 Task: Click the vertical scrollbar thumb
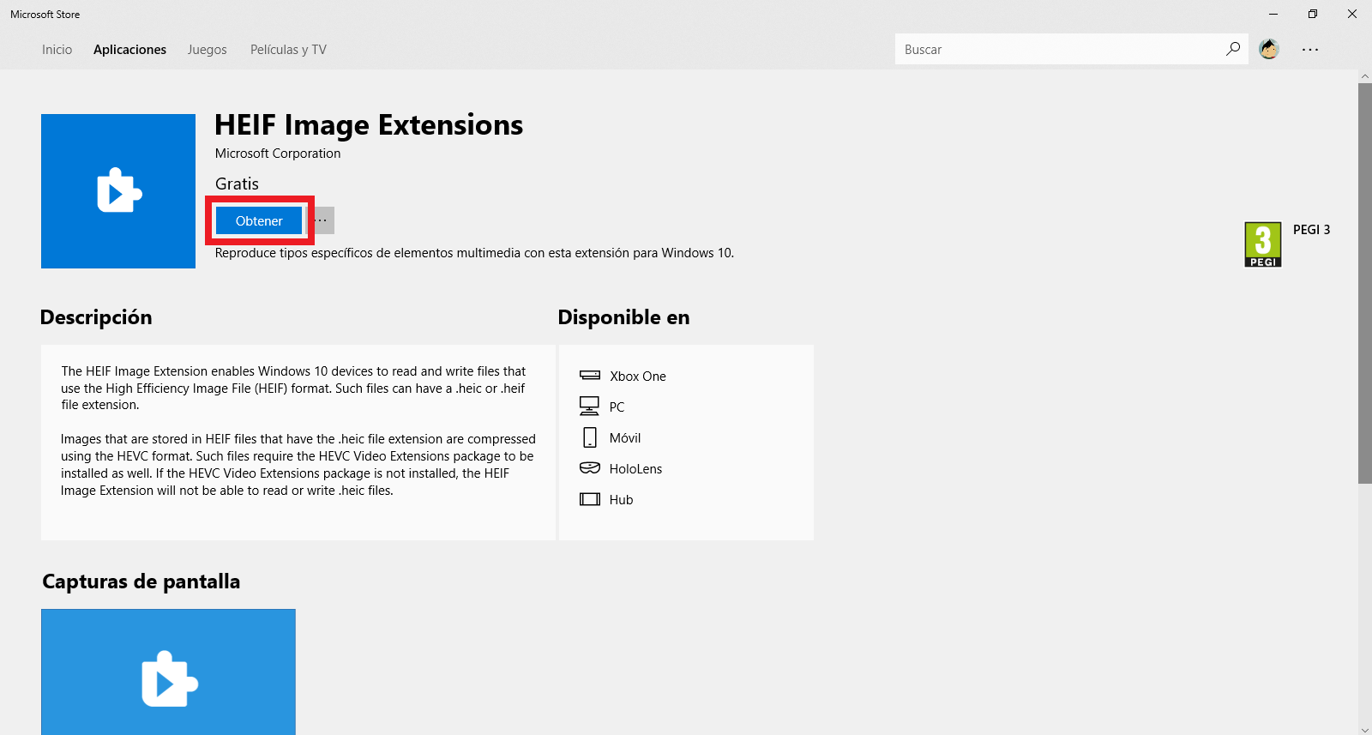tap(1365, 283)
